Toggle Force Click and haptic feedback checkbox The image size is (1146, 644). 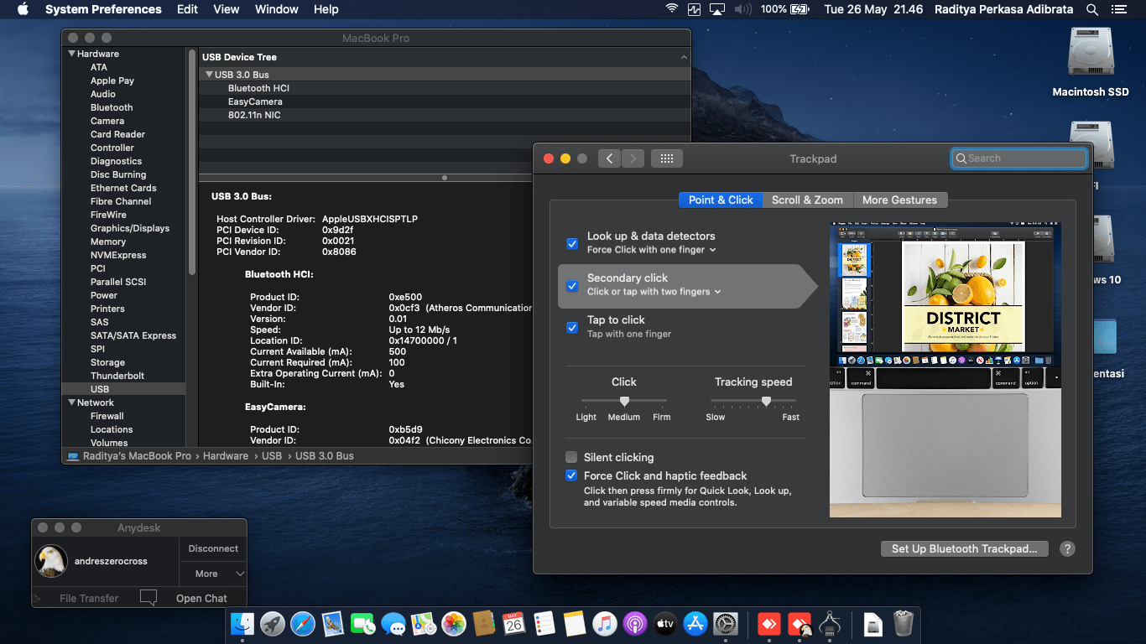(x=571, y=475)
